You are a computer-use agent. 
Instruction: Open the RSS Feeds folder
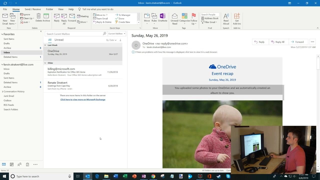(x=9, y=105)
